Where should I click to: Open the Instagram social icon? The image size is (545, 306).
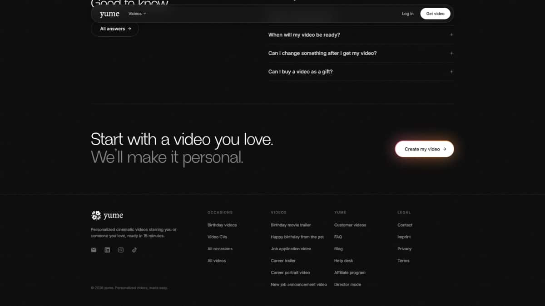(x=121, y=250)
